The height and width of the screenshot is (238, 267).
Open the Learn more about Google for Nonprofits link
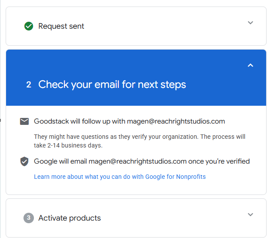point(120,177)
